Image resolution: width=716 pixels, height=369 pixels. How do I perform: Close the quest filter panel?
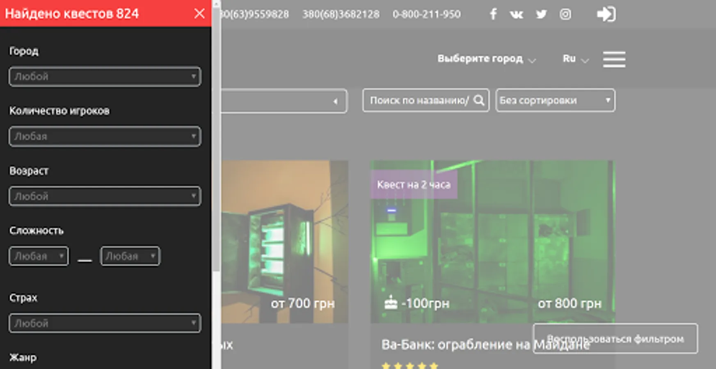pos(199,14)
